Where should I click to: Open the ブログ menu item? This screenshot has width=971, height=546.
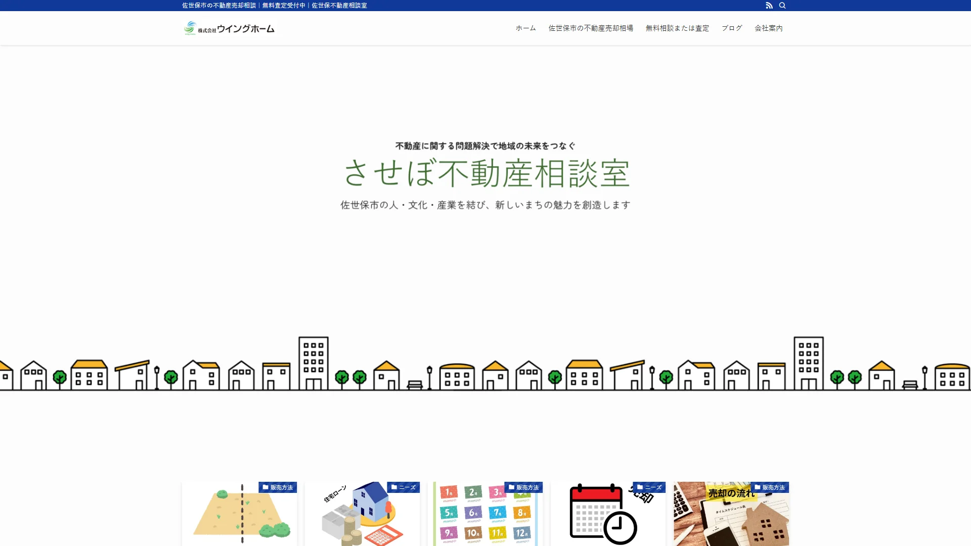[732, 28]
